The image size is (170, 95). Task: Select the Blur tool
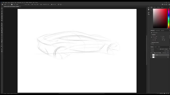coord(2,31)
